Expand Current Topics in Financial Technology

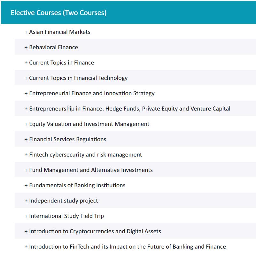click(78, 78)
